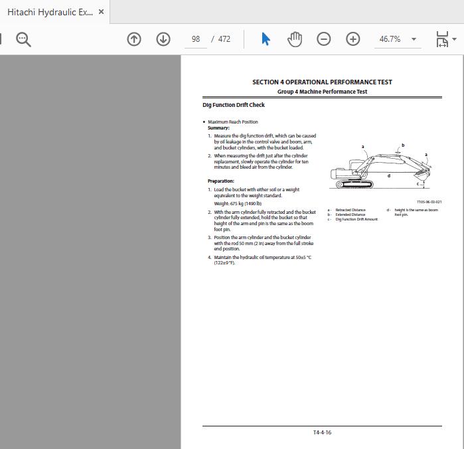Click the legend entry Dig Function Drift Amount
464x449 pixels.
[x=356, y=219]
